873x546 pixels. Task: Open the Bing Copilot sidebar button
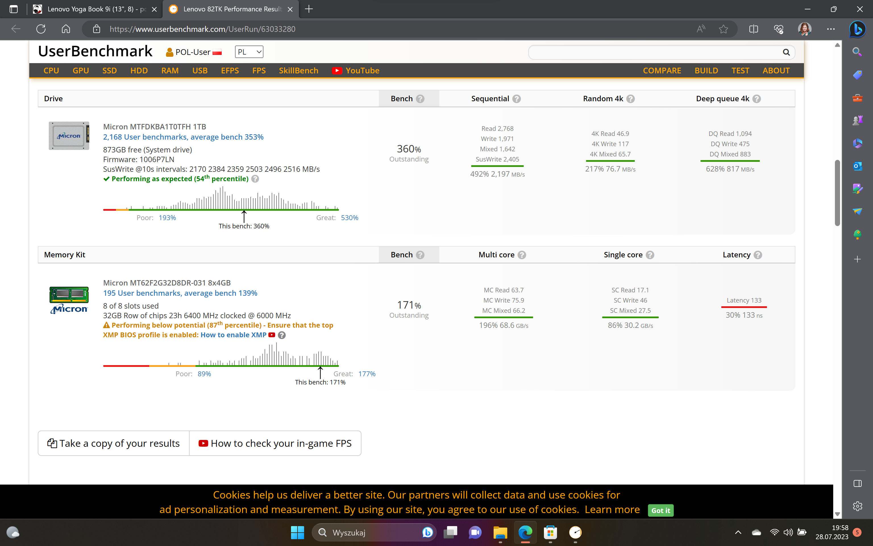(x=857, y=29)
